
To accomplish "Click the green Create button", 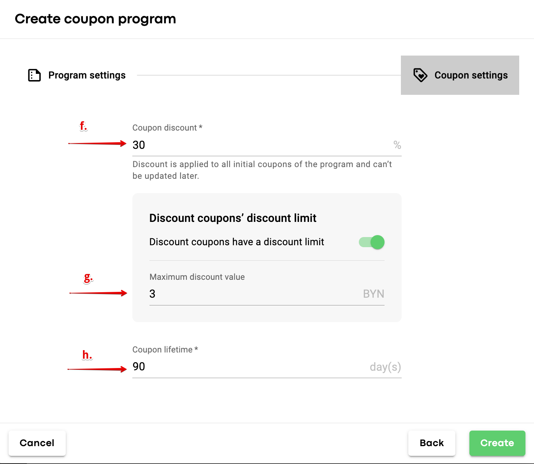I will click(497, 443).
